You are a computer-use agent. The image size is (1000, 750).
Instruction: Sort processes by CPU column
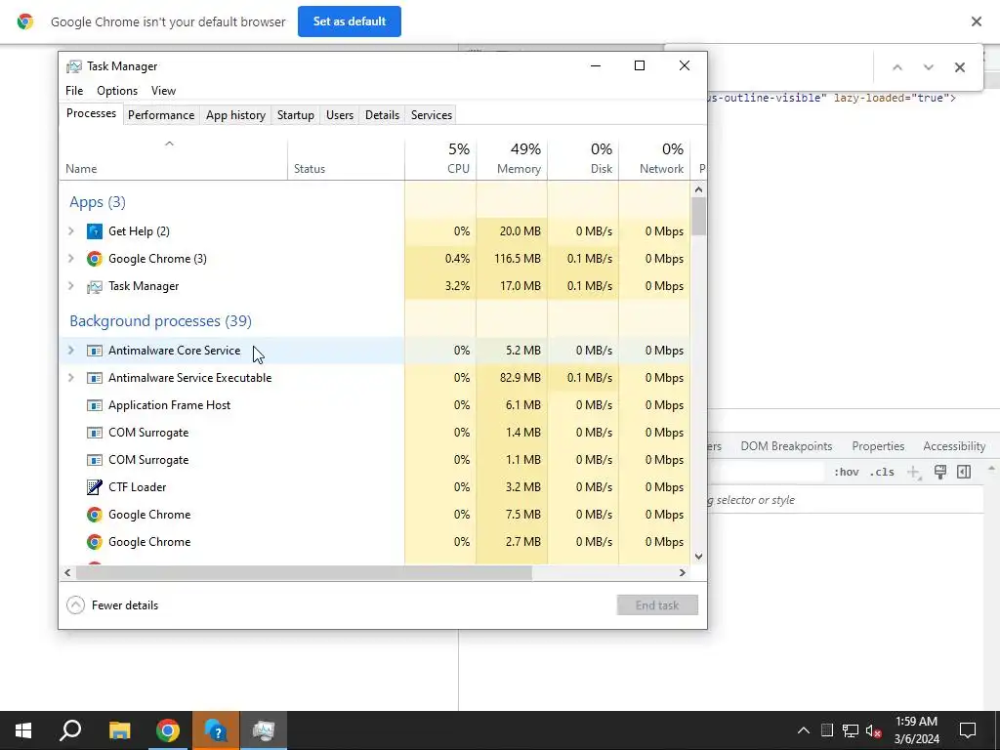tap(440, 159)
